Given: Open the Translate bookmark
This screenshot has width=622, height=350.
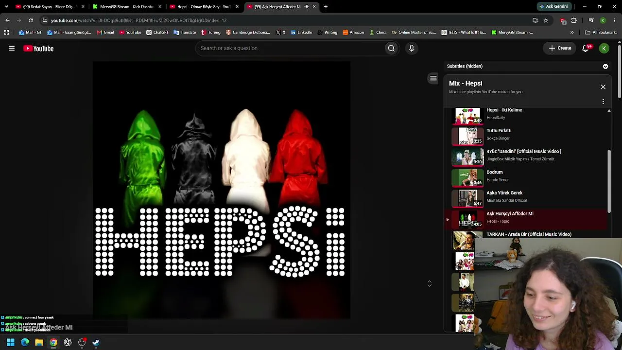Looking at the screenshot, I should tap(185, 33).
